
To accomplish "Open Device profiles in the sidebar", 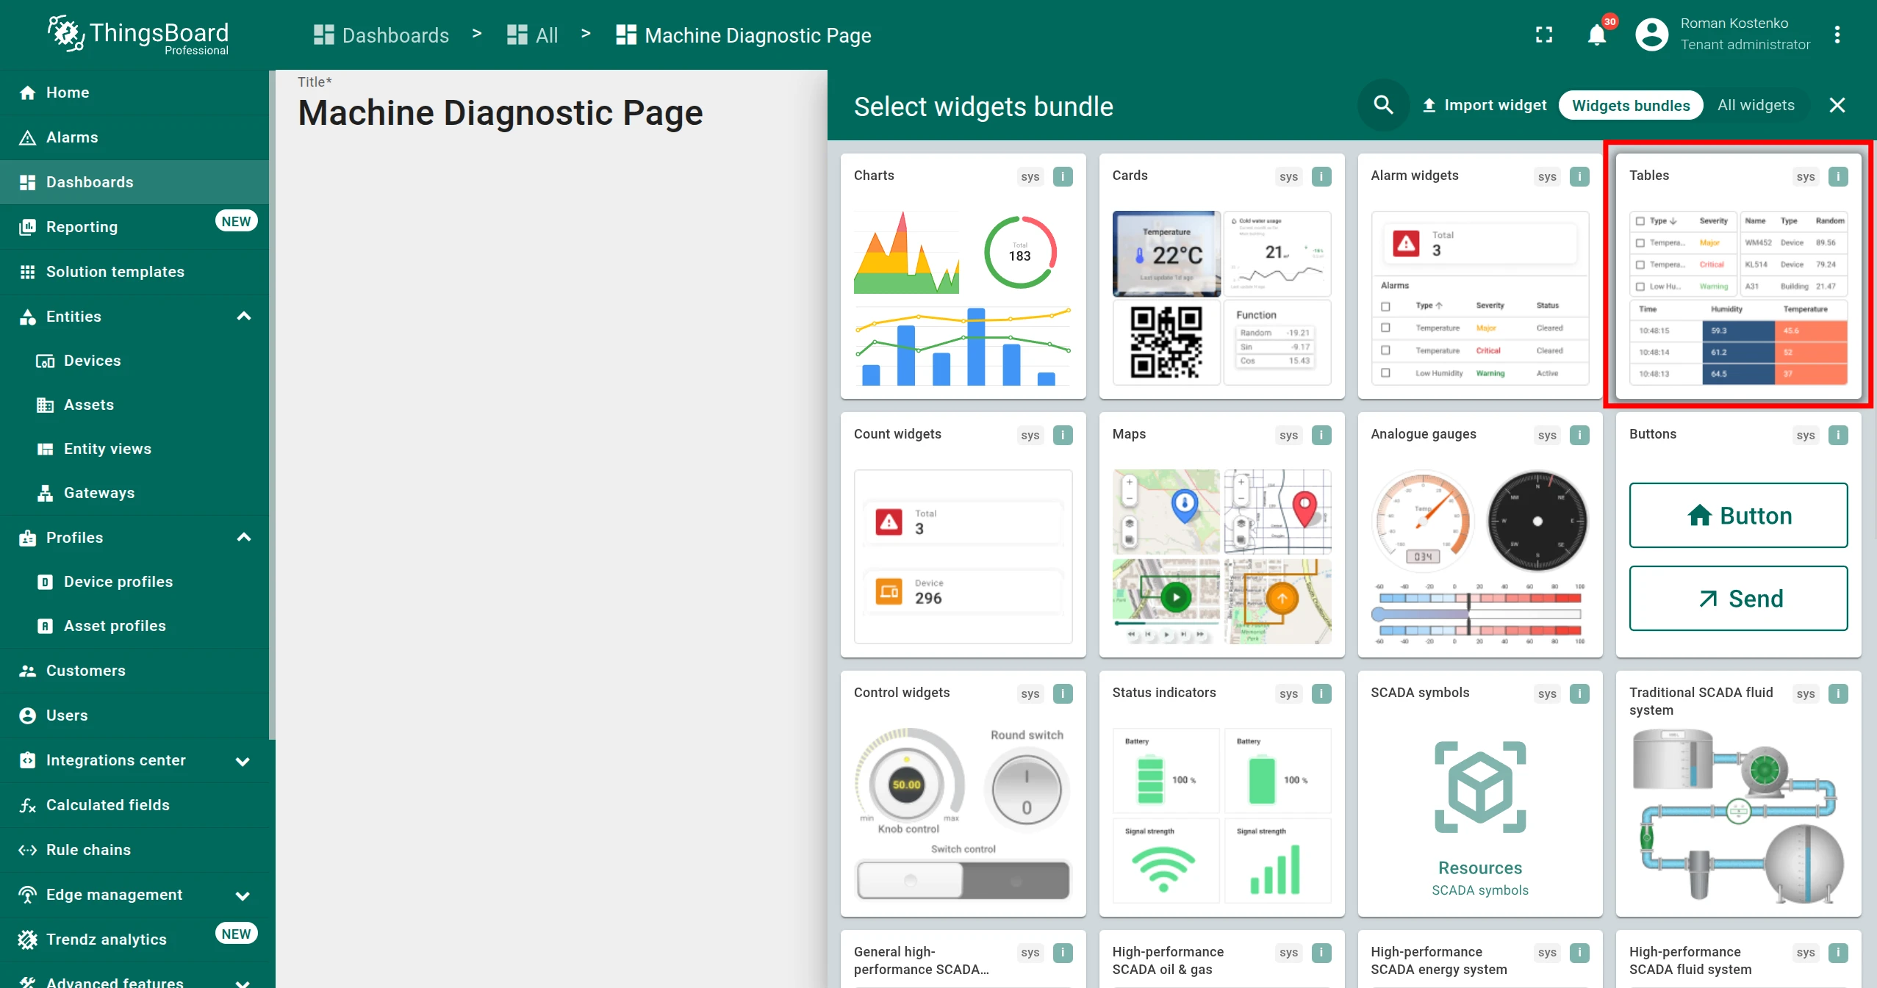I will point(134,582).
